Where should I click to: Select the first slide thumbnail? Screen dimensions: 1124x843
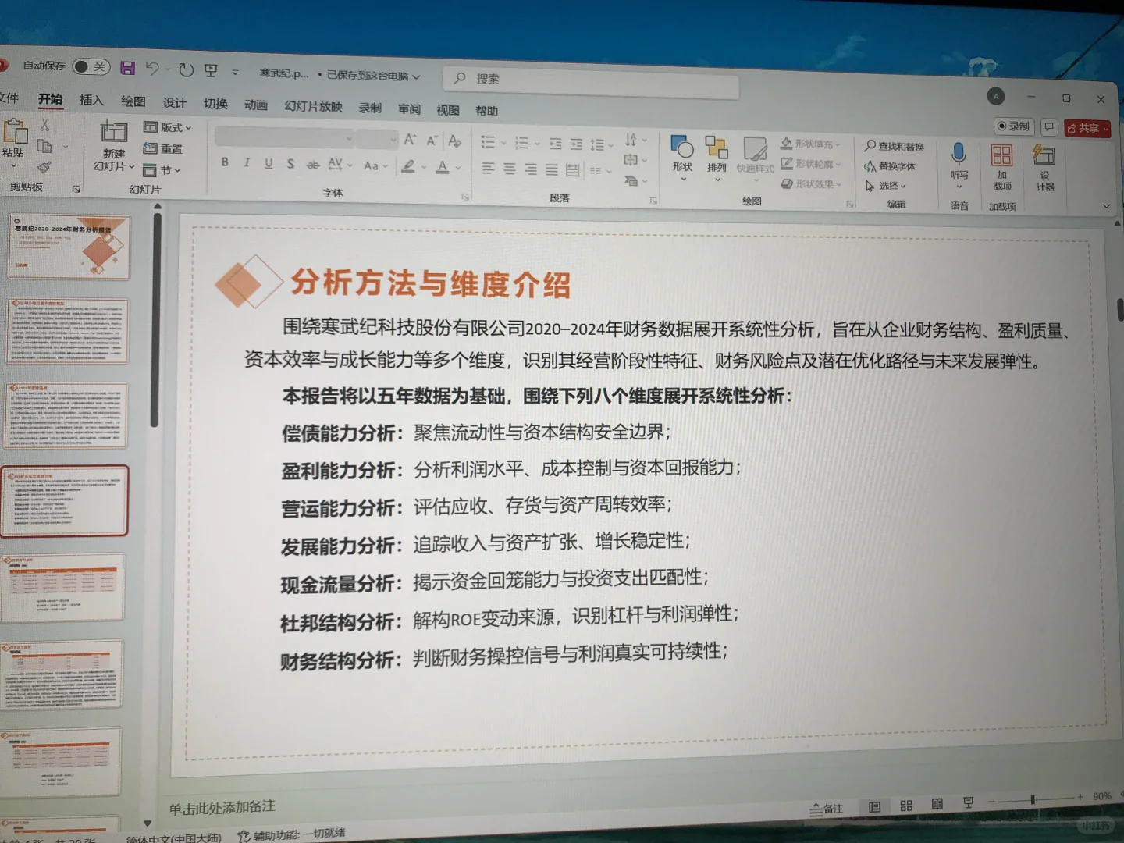(x=69, y=248)
